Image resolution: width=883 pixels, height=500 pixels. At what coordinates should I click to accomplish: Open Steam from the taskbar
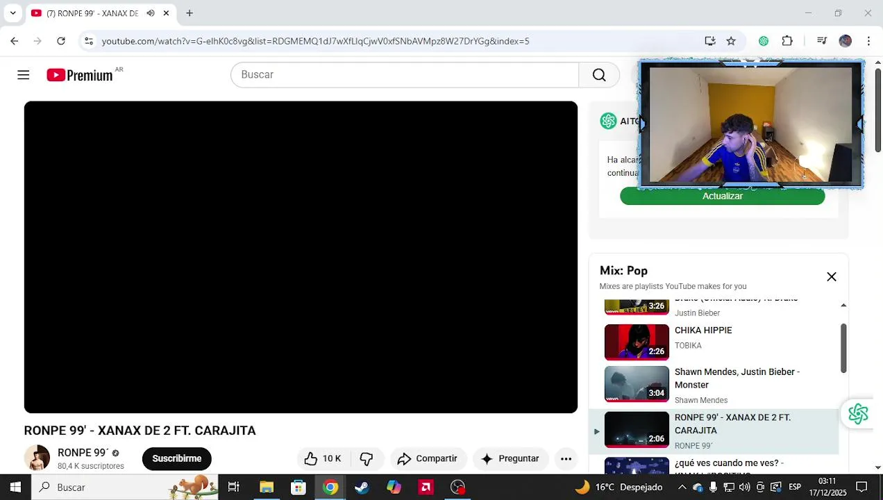(x=362, y=487)
